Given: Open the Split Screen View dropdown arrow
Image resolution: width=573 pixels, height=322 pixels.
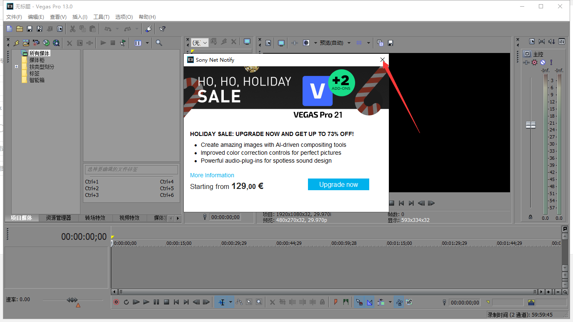Looking at the screenshot, I should (x=315, y=43).
